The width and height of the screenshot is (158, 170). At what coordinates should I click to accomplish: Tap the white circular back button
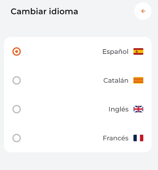143,11
